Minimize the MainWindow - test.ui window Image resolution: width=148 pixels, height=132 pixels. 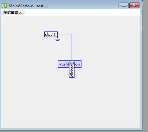(124, 5)
